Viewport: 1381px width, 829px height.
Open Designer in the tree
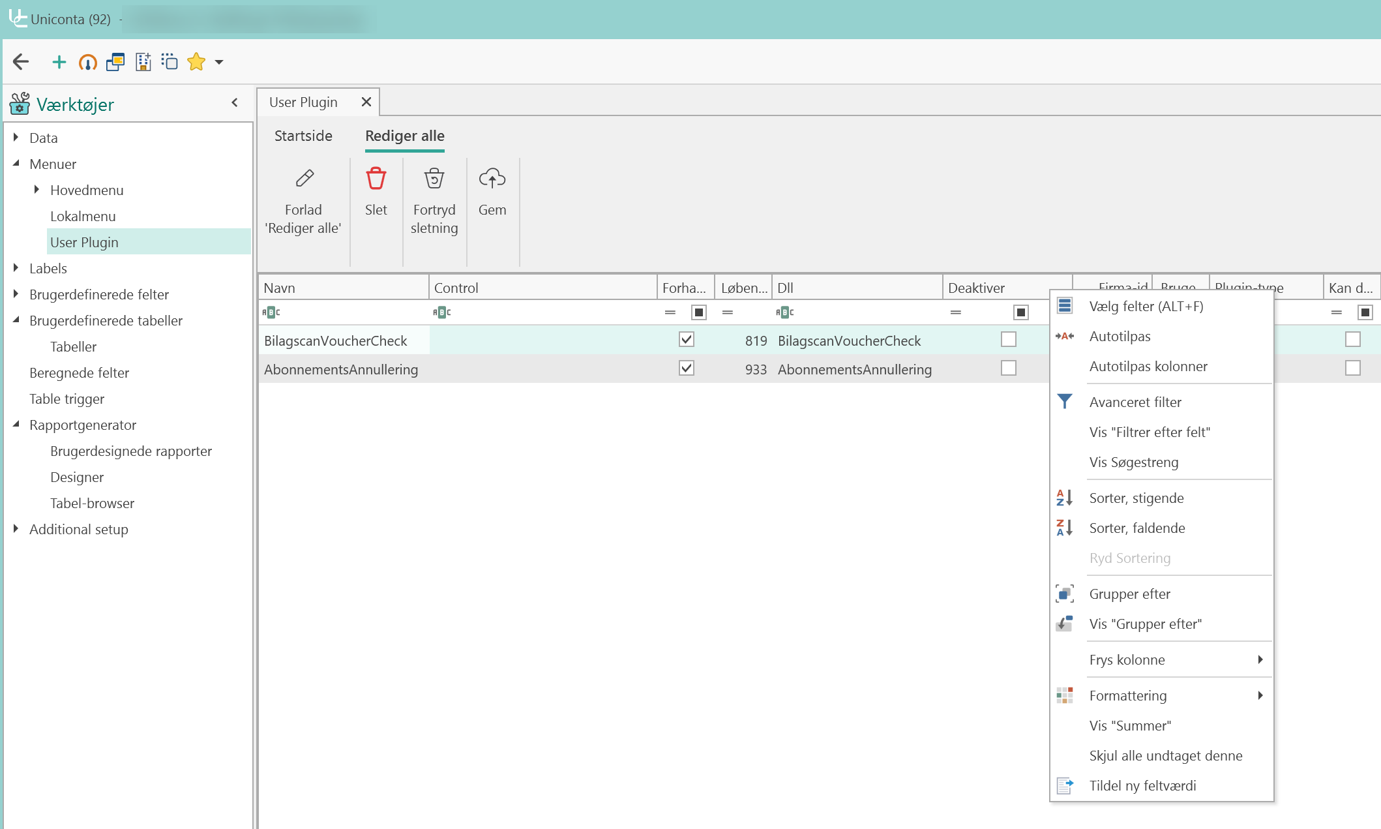[77, 477]
